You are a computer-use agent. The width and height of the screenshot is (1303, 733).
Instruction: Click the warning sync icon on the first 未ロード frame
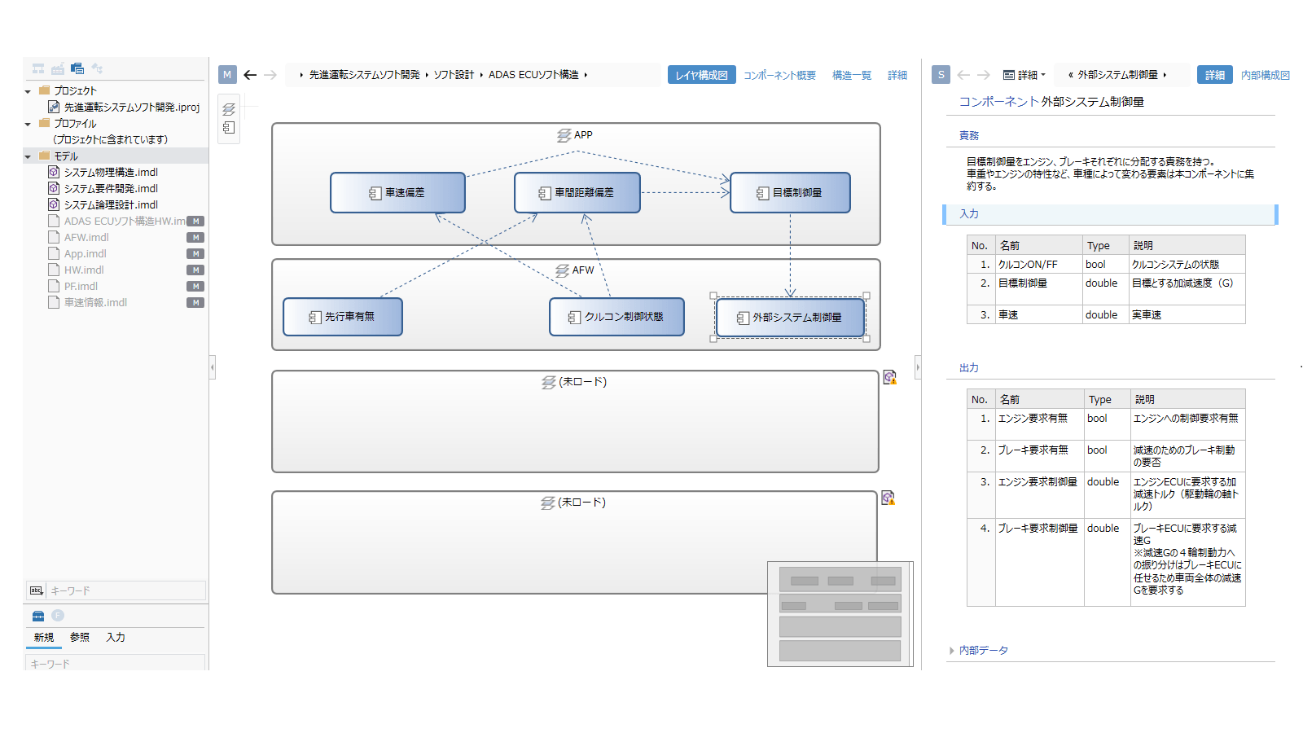pos(889,378)
